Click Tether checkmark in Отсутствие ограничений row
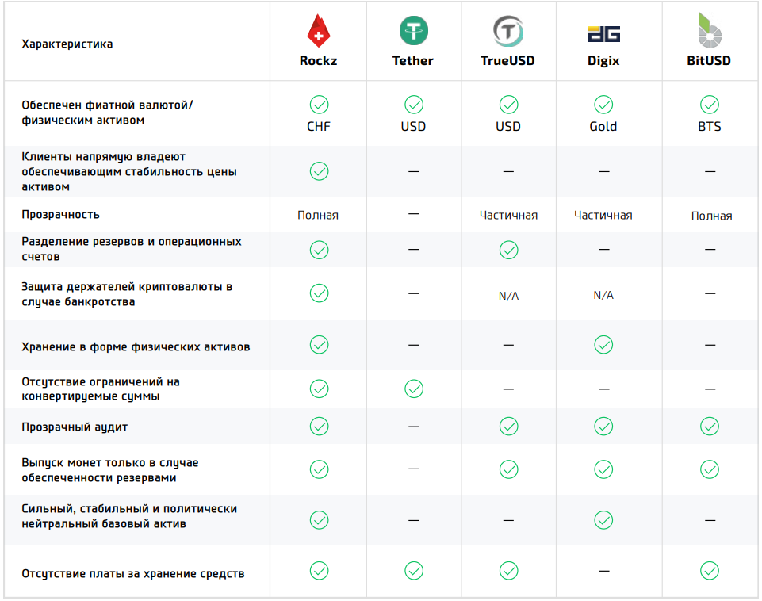762x601 pixels. coord(414,389)
